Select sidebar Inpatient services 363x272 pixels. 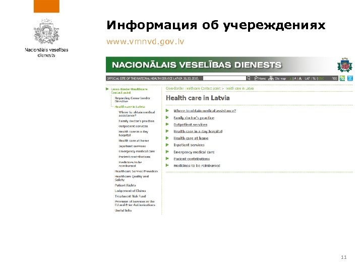click(x=132, y=146)
